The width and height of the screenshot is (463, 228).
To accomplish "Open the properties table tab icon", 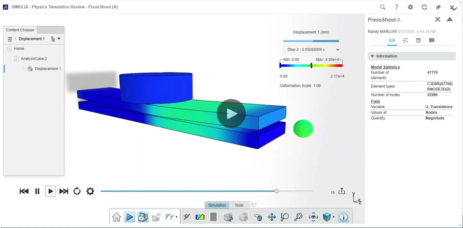I will (x=419, y=41).
